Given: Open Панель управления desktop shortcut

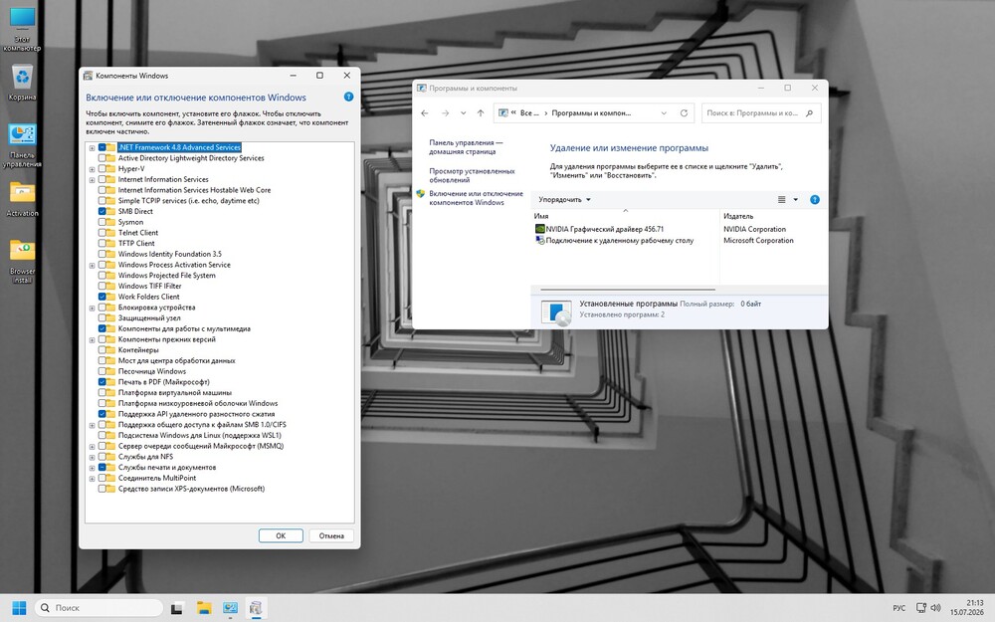Looking at the screenshot, I should 22,145.
